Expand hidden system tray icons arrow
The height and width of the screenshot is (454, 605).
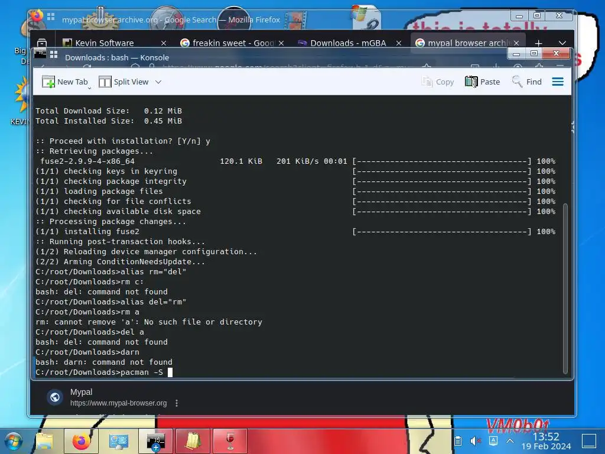(510, 441)
